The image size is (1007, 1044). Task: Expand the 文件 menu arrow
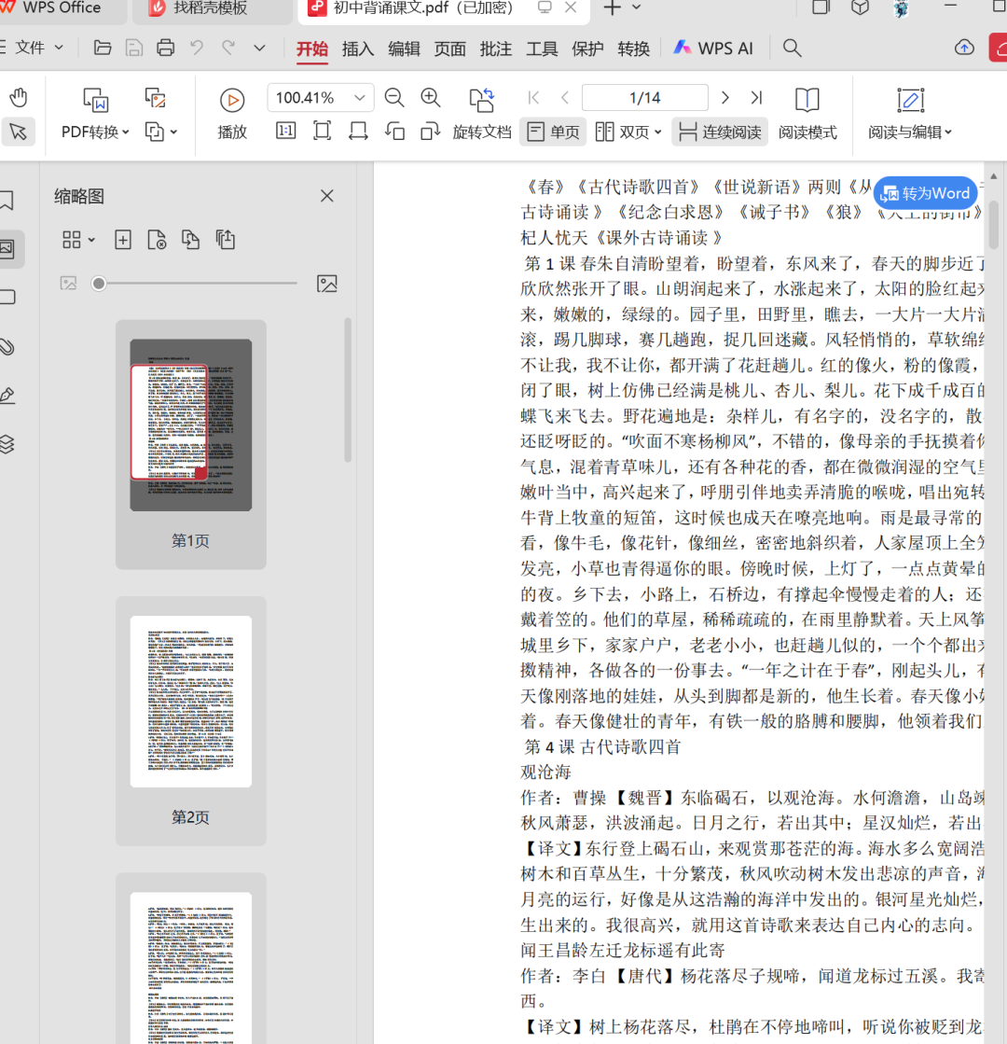pyautogui.click(x=60, y=48)
